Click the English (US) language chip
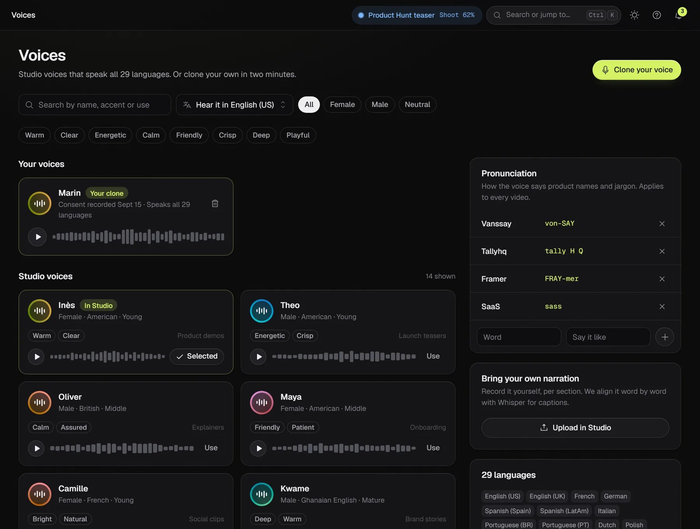Image resolution: width=700 pixels, height=529 pixels. pos(502,496)
